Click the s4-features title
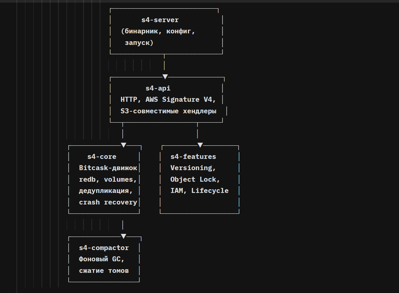Viewport: 399px width, 293px height. click(x=193, y=157)
